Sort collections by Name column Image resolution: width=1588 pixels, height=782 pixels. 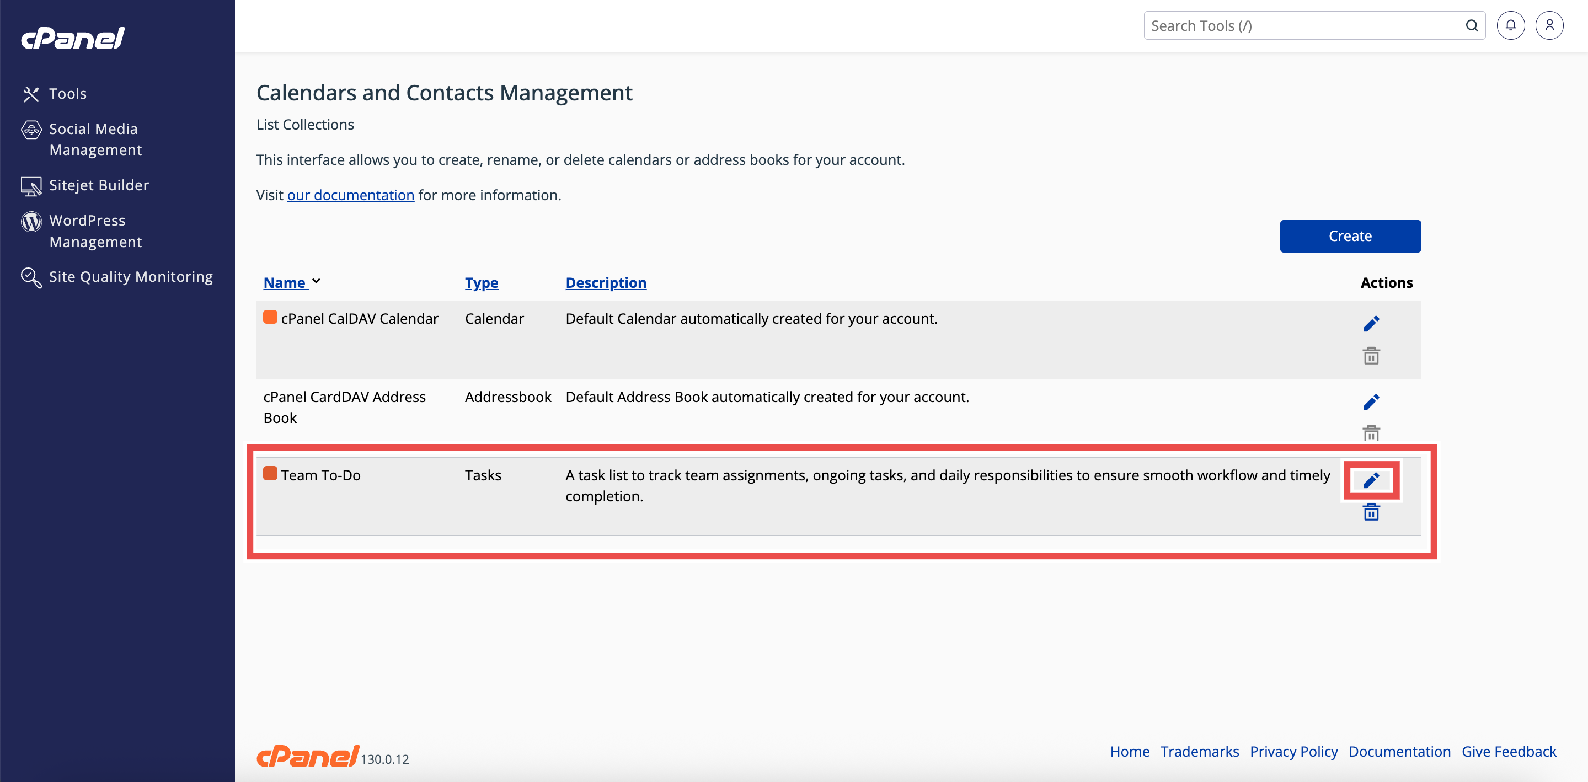point(284,282)
